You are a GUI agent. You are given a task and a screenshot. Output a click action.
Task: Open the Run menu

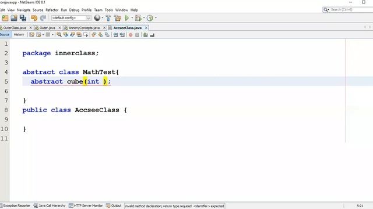point(64,10)
